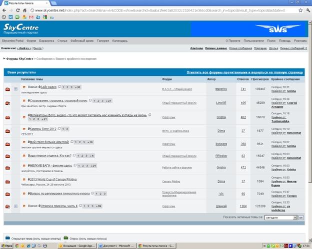Open the browser home page
Screen dimensions: 312x249
pyautogui.click(x=24, y=10)
